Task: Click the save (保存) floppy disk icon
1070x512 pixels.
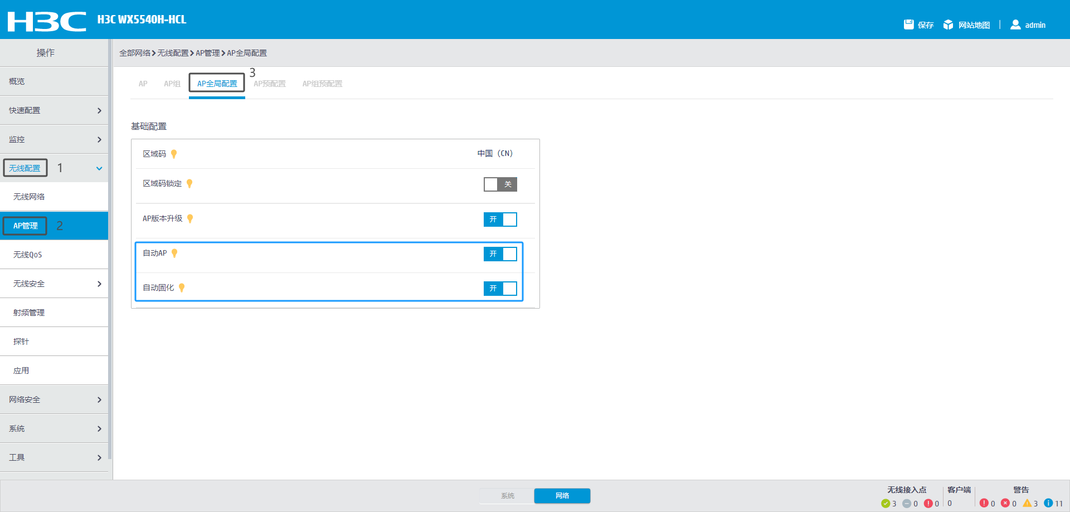Action: click(x=908, y=25)
